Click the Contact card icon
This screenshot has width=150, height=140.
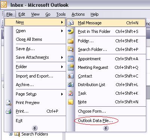click(71, 76)
